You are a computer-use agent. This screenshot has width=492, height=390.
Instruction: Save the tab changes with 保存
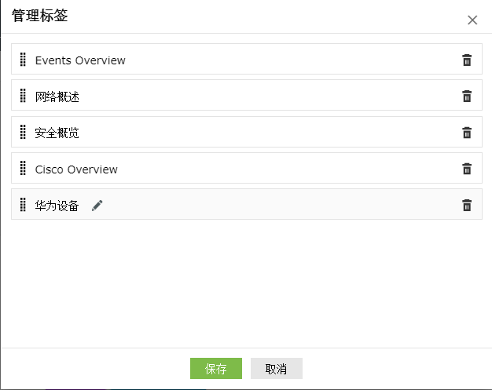(x=216, y=369)
